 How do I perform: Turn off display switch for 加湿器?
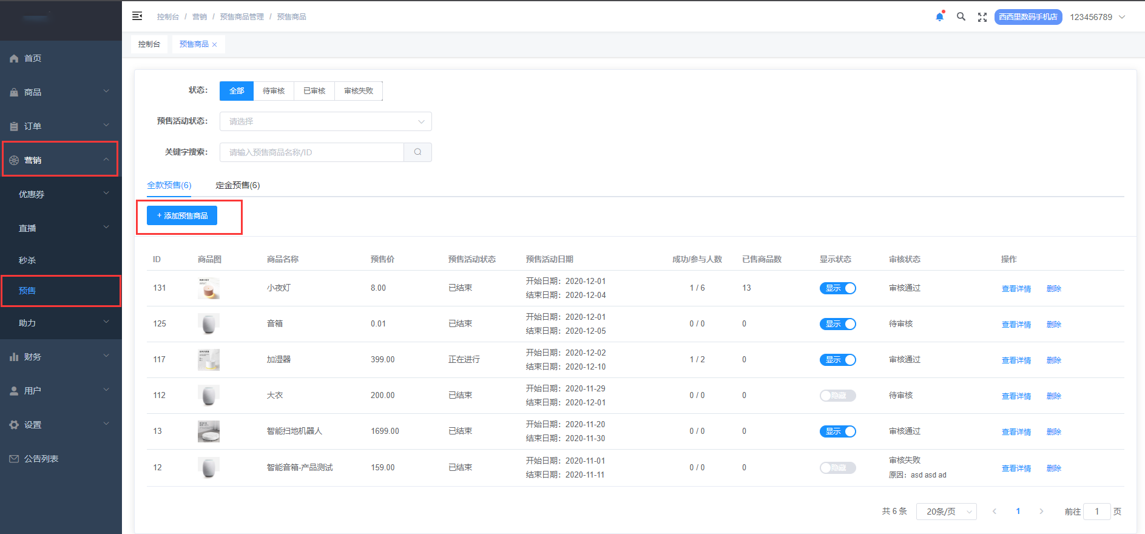pos(837,360)
